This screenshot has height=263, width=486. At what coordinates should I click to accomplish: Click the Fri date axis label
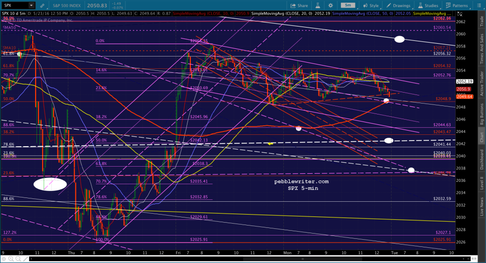click(178, 253)
